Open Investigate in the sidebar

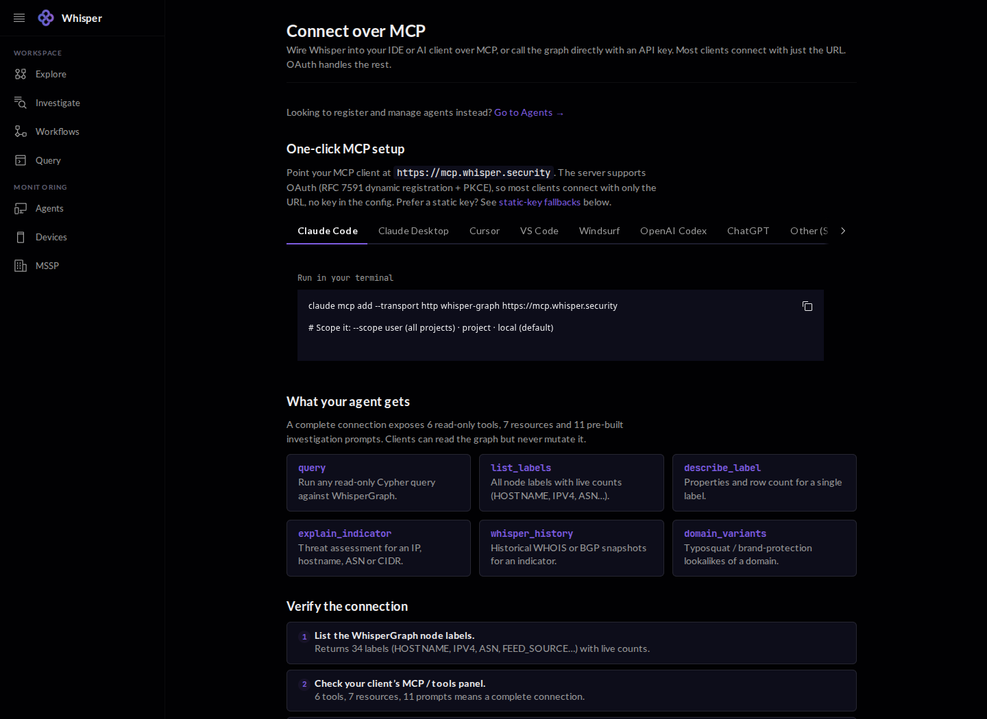tap(82, 103)
